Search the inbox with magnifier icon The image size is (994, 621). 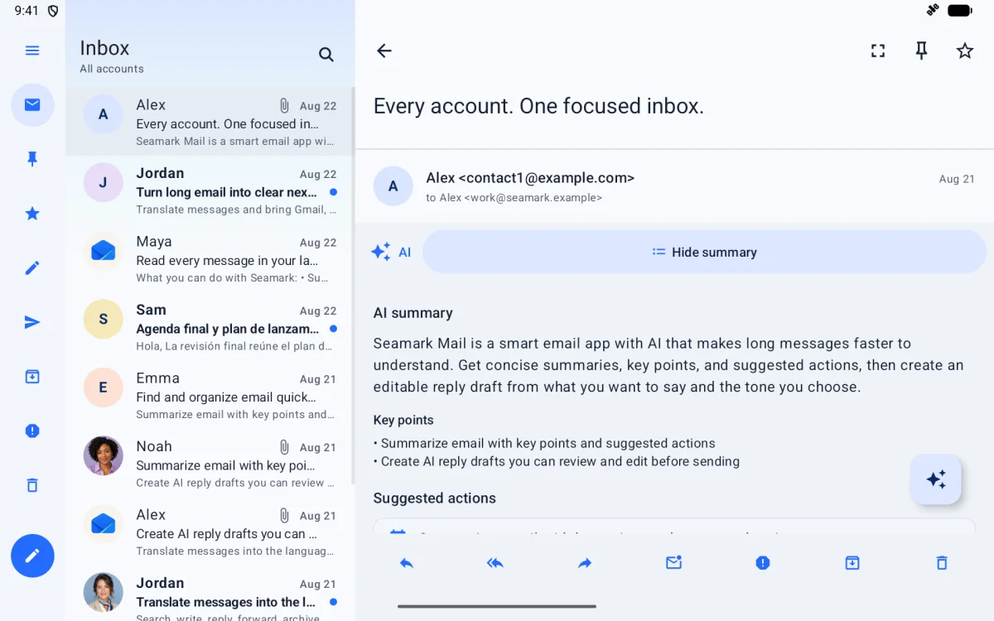[x=326, y=55]
